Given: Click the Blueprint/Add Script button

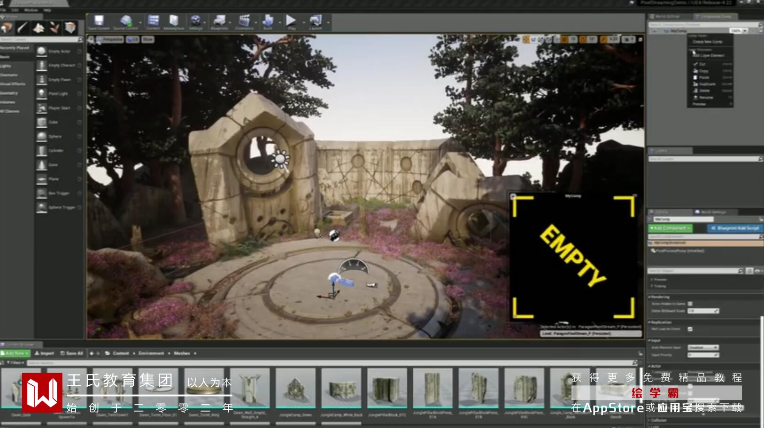Looking at the screenshot, I should point(735,228).
